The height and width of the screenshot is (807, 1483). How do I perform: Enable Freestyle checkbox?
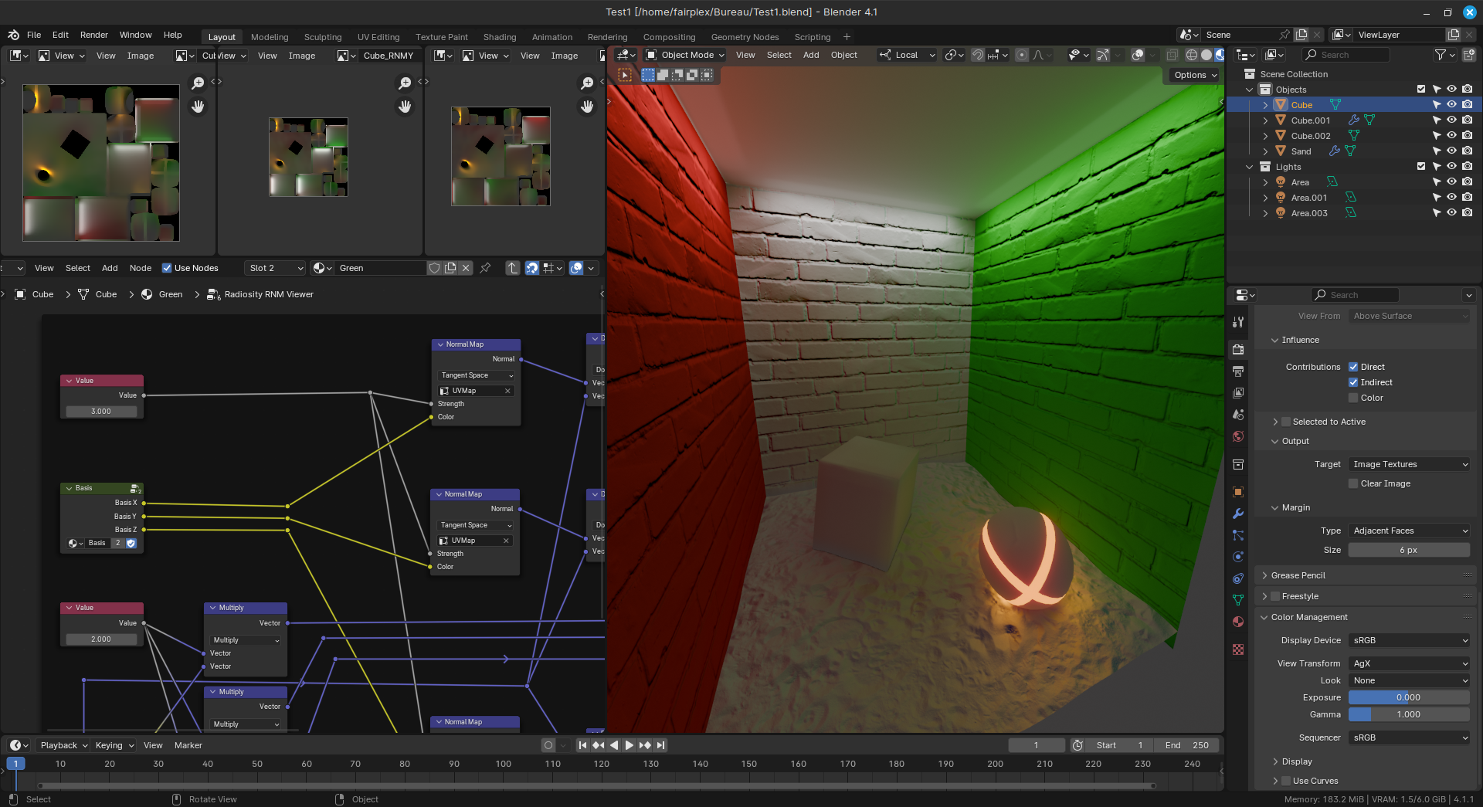click(1275, 596)
